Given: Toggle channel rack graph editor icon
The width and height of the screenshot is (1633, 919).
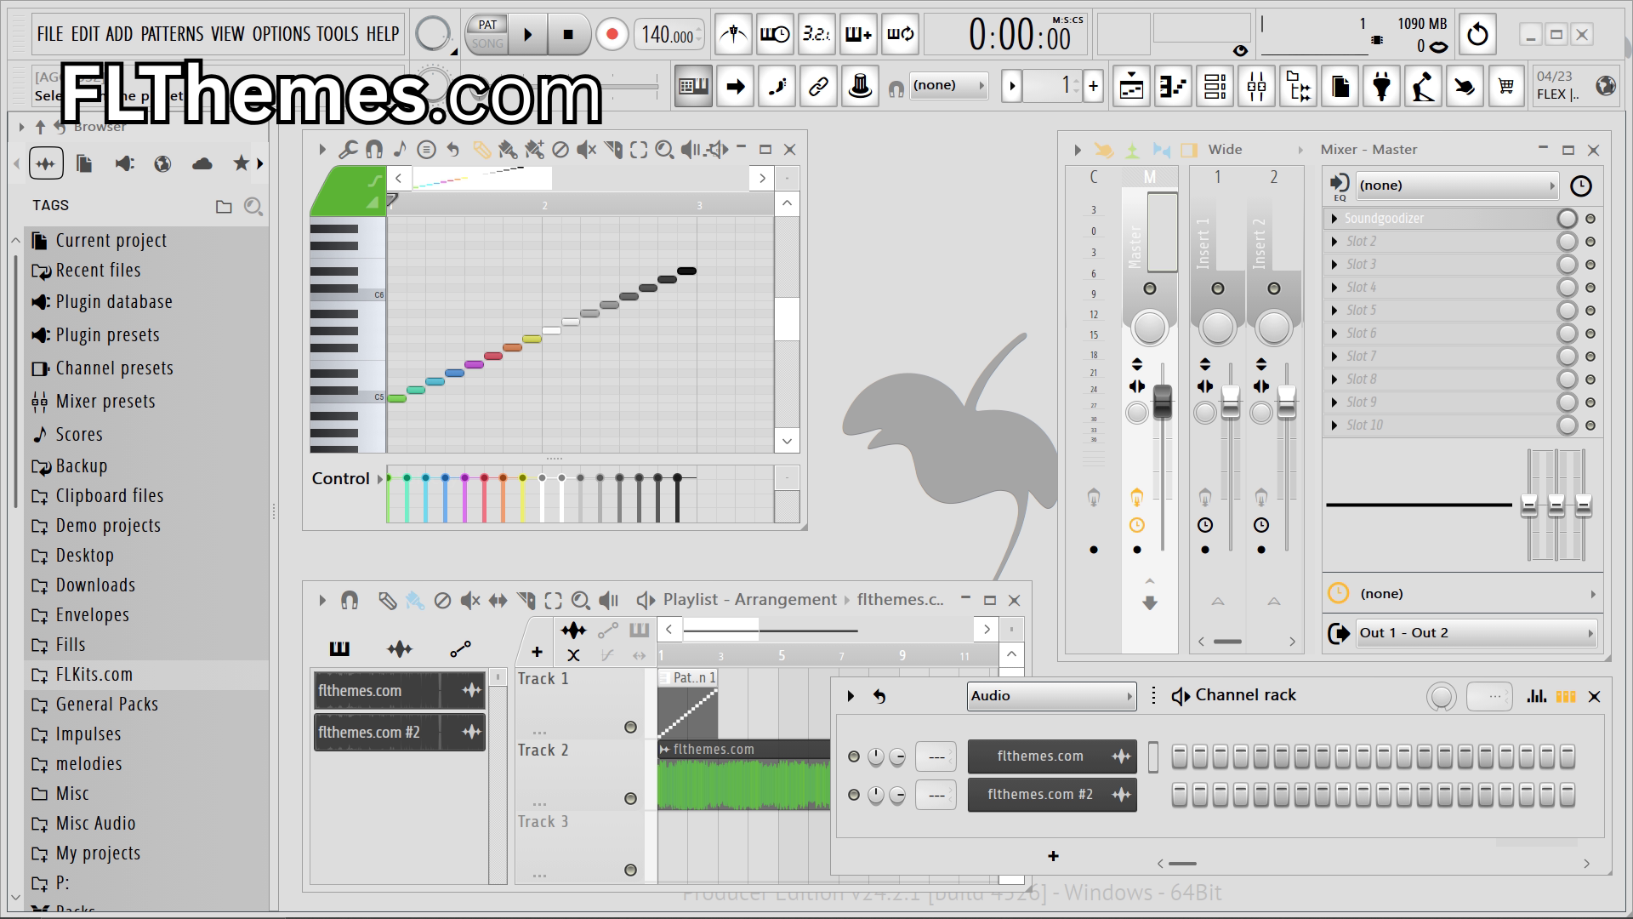Looking at the screenshot, I should pyautogui.click(x=1536, y=696).
